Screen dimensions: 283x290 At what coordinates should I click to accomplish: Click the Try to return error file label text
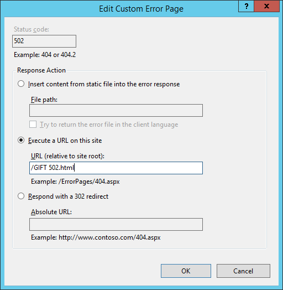click(109, 125)
